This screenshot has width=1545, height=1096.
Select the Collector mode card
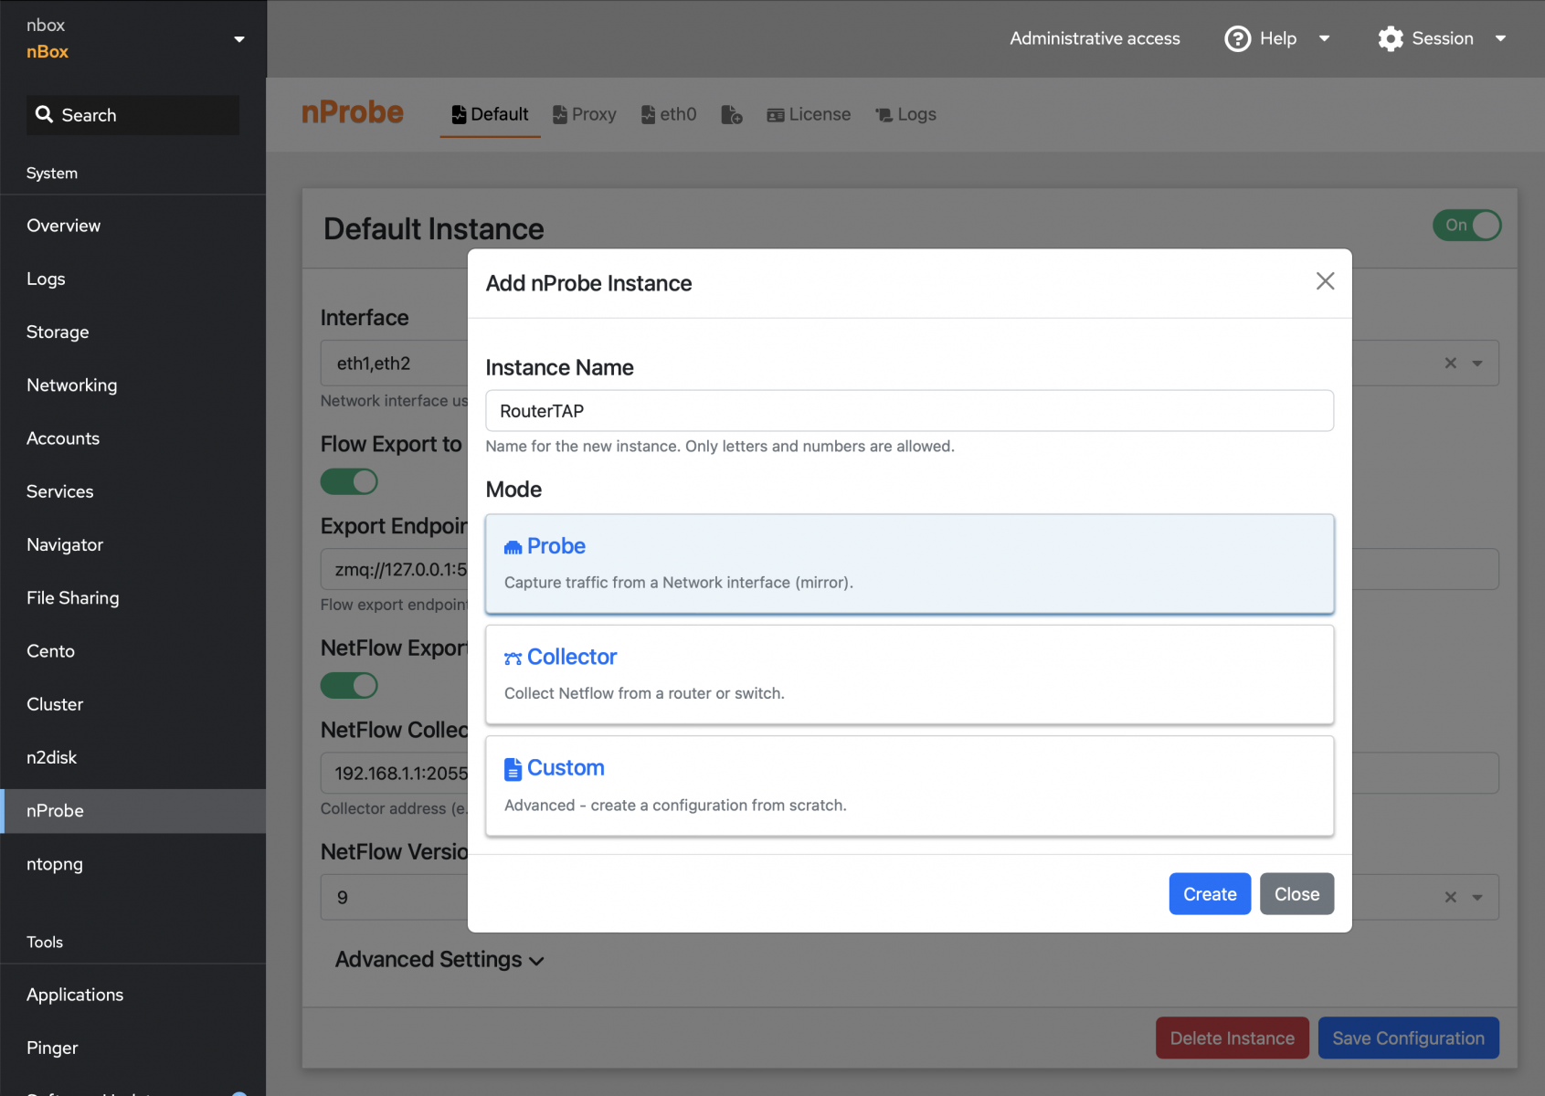coord(909,675)
